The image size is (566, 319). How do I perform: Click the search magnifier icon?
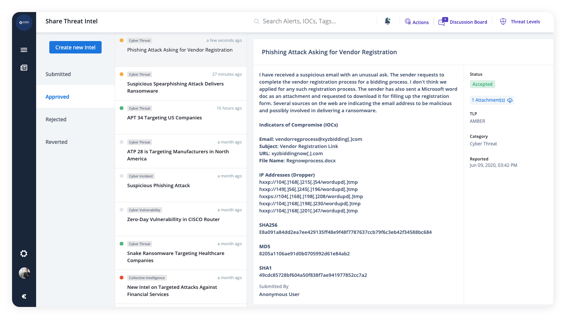[256, 21]
